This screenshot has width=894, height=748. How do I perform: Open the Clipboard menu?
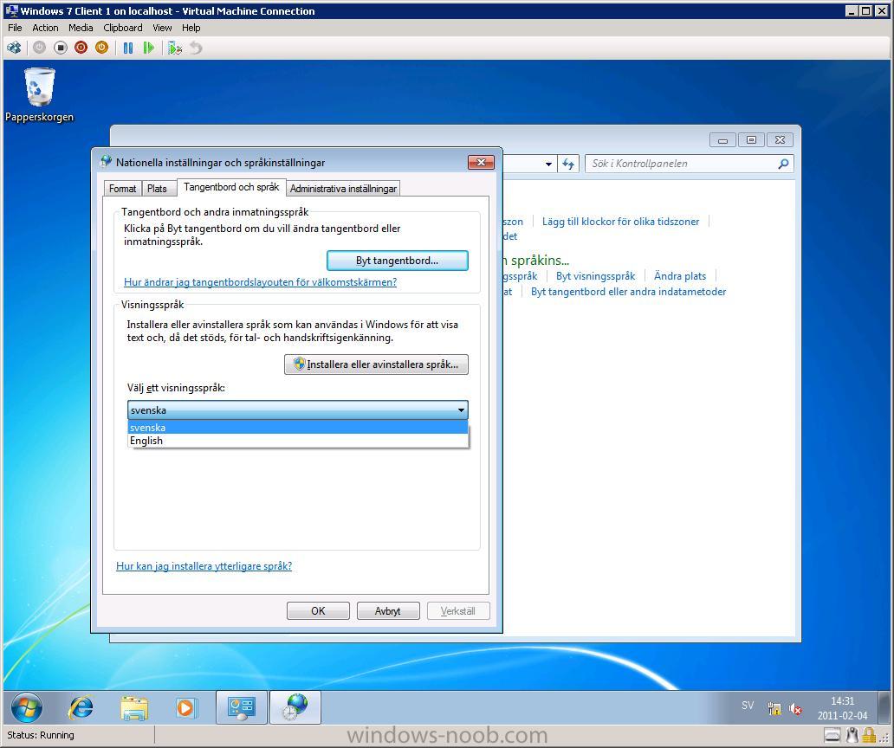(x=123, y=28)
